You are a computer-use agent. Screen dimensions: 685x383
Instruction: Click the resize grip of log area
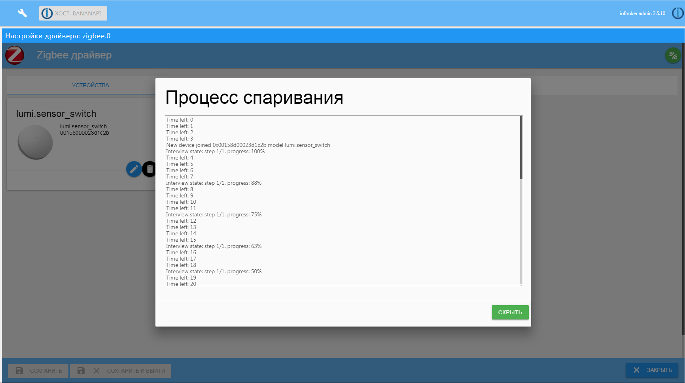click(521, 284)
